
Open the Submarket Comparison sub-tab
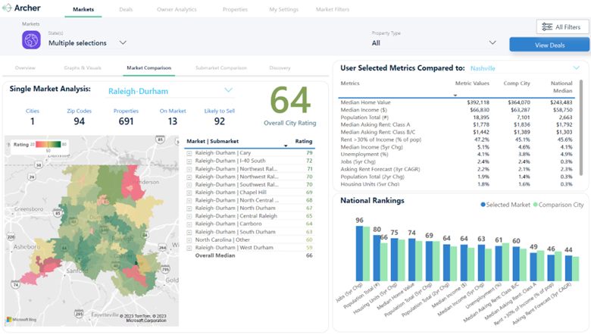tap(221, 67)
